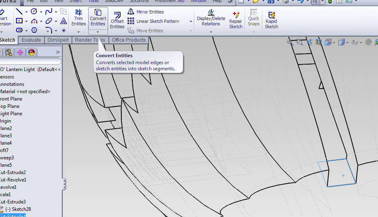
Task: Click the Display Style box icon
Action: 342,43
